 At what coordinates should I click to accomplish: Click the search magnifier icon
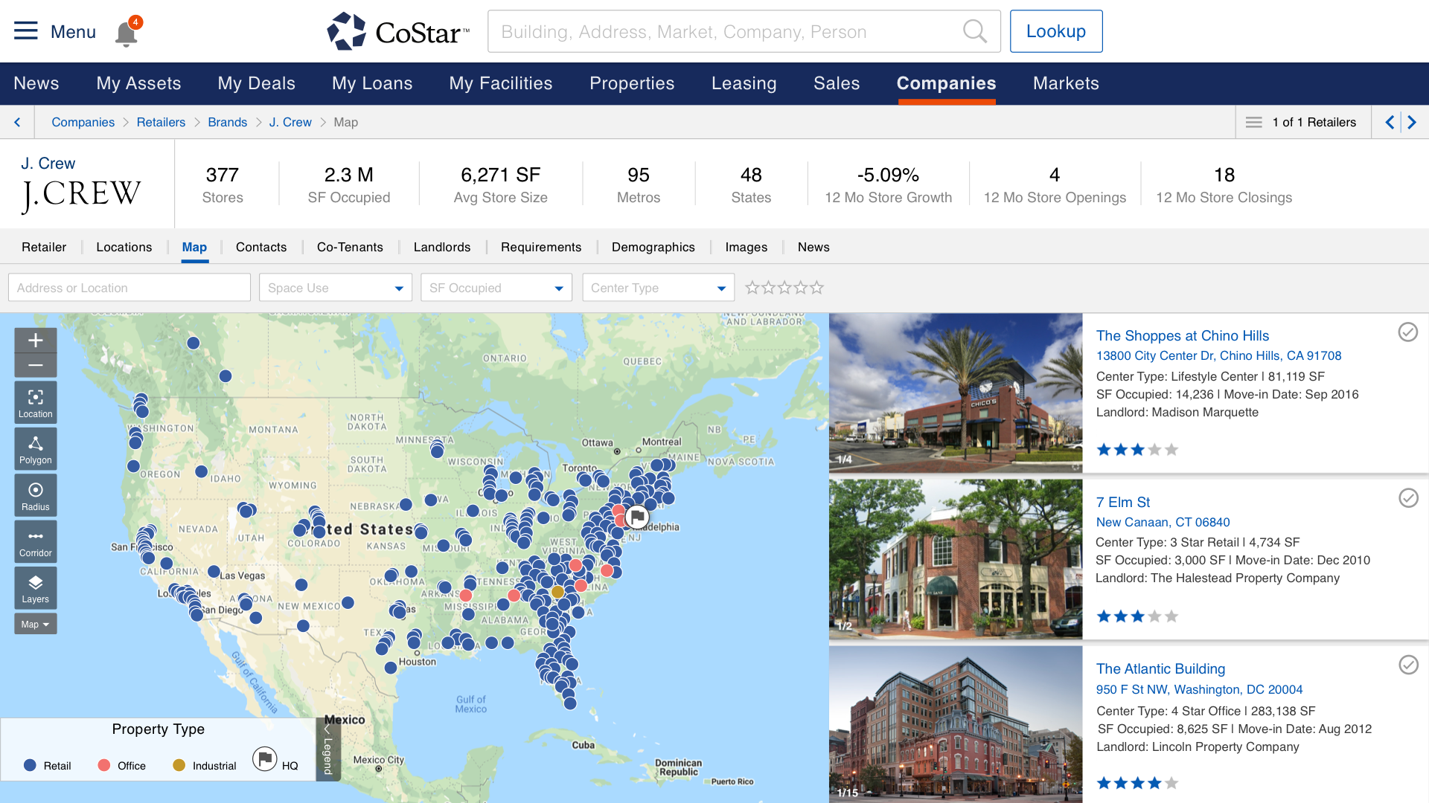pos(974,31)
